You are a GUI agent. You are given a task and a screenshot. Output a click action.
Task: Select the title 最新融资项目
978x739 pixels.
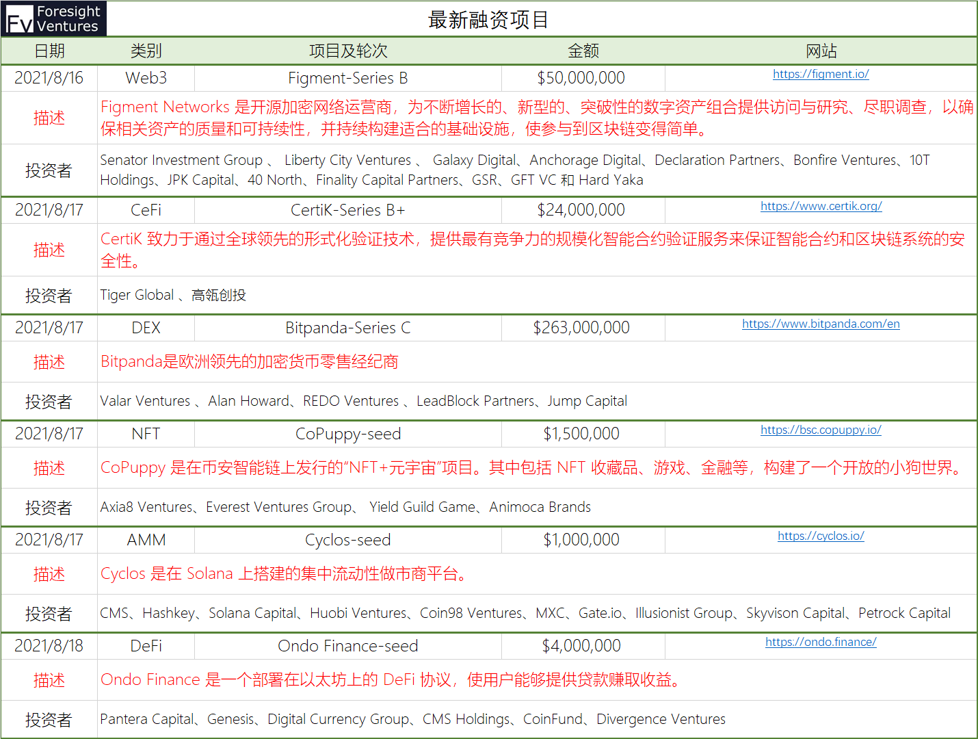coord(488,20)
